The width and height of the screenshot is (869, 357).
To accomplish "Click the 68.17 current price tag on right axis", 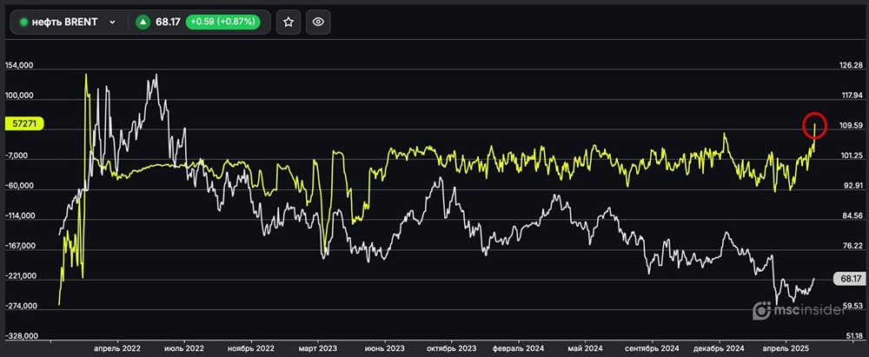I will [851, 279].
